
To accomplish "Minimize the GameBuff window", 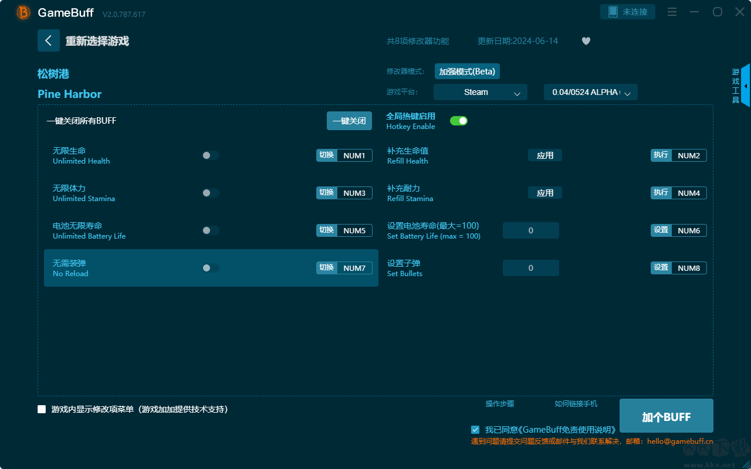I will coord(695,12).
